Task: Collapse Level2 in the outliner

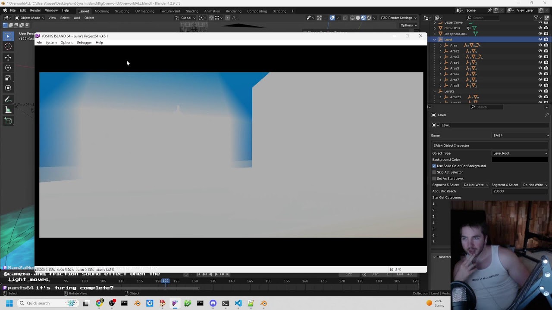Action: pos(435,91)
